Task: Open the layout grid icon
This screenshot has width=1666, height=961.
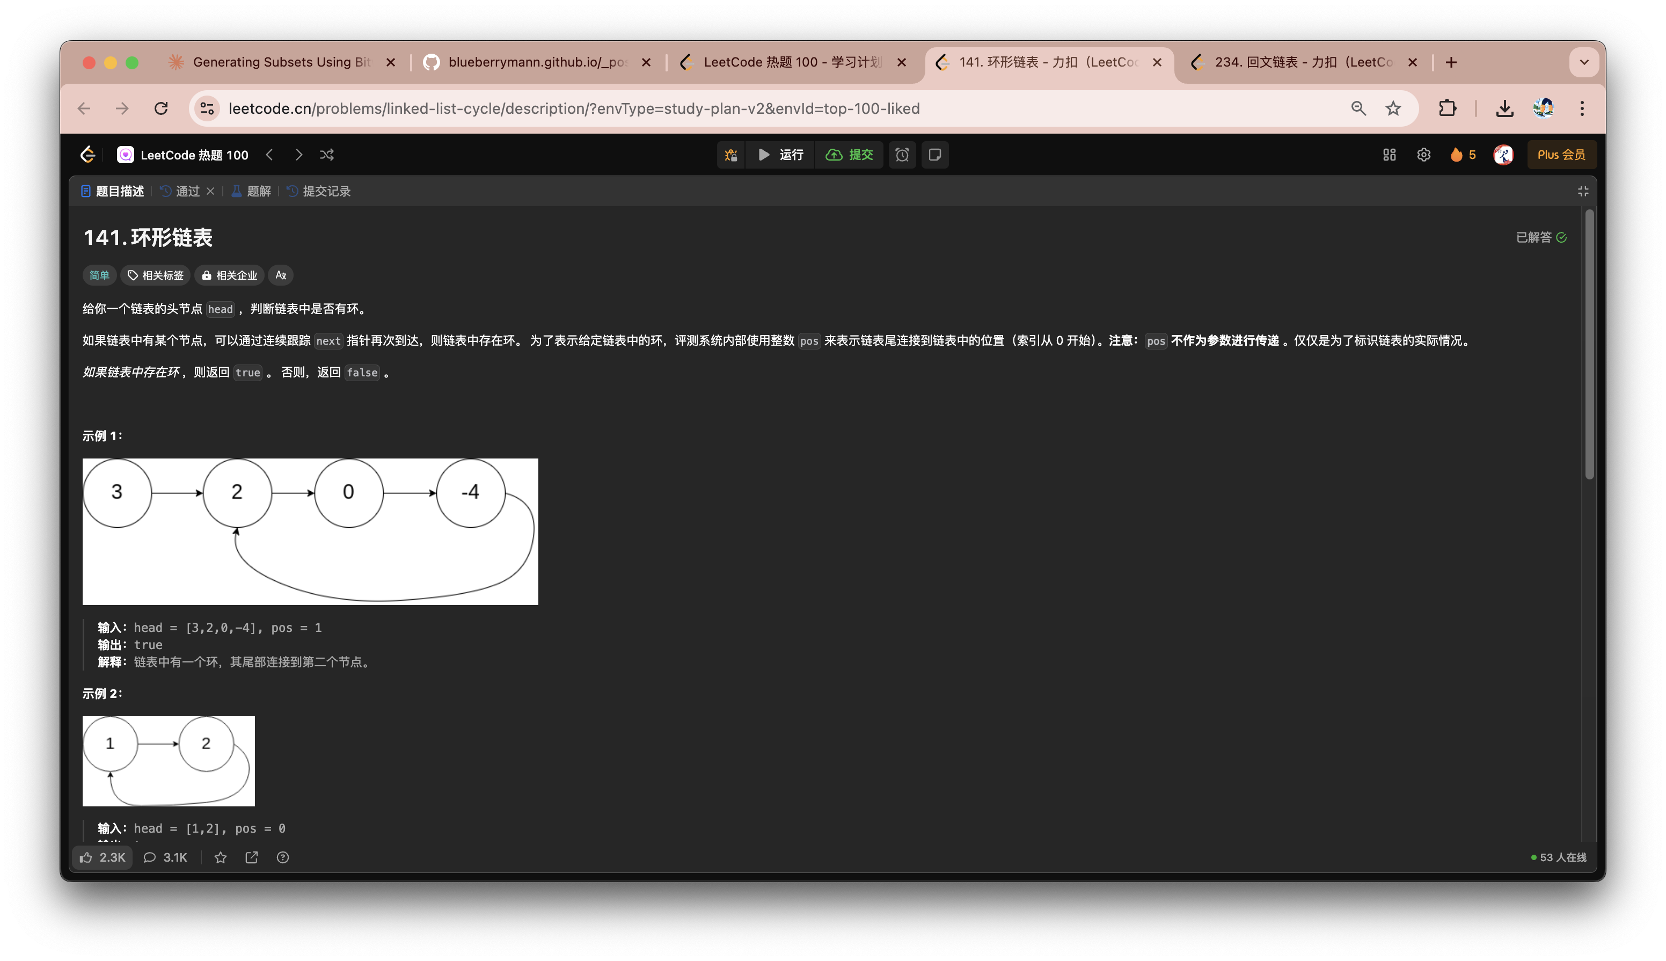Action: 1390,155
